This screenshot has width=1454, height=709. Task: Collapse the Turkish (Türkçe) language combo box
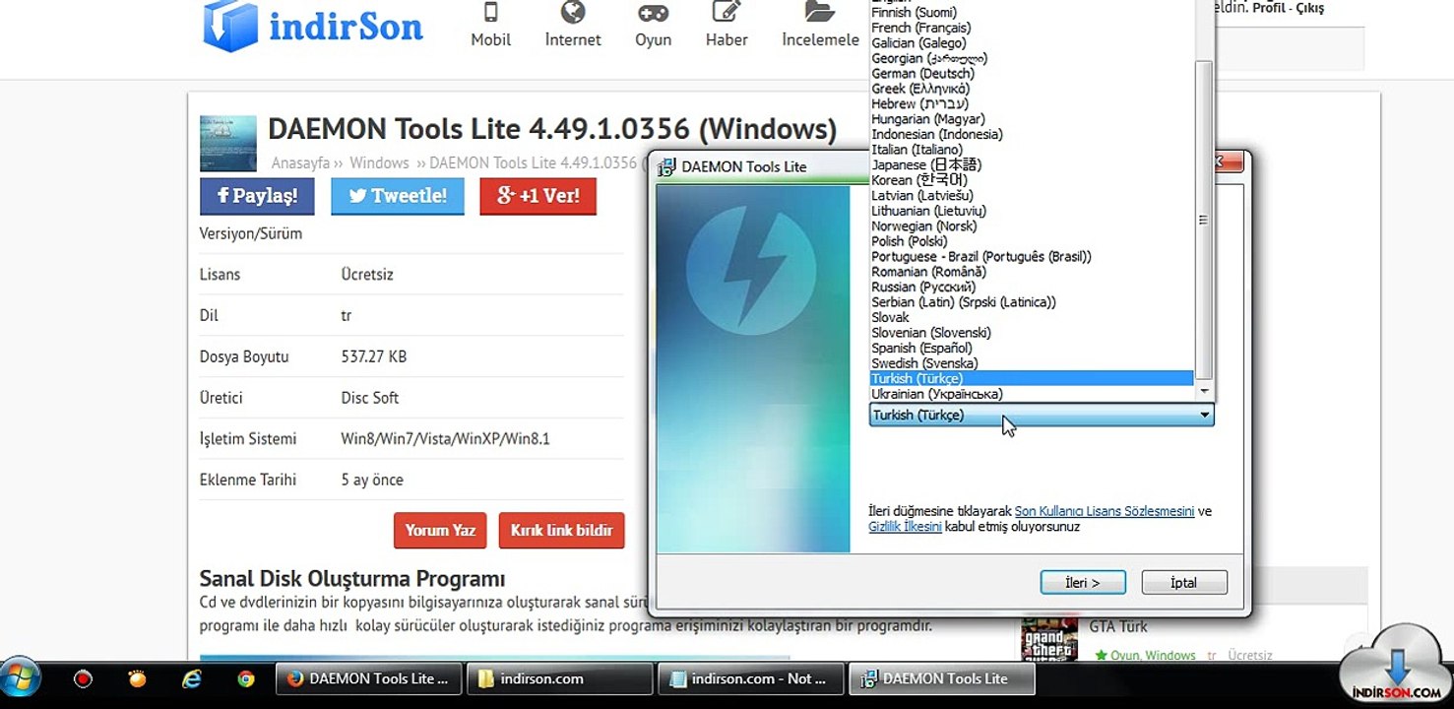pos(1042,416)
